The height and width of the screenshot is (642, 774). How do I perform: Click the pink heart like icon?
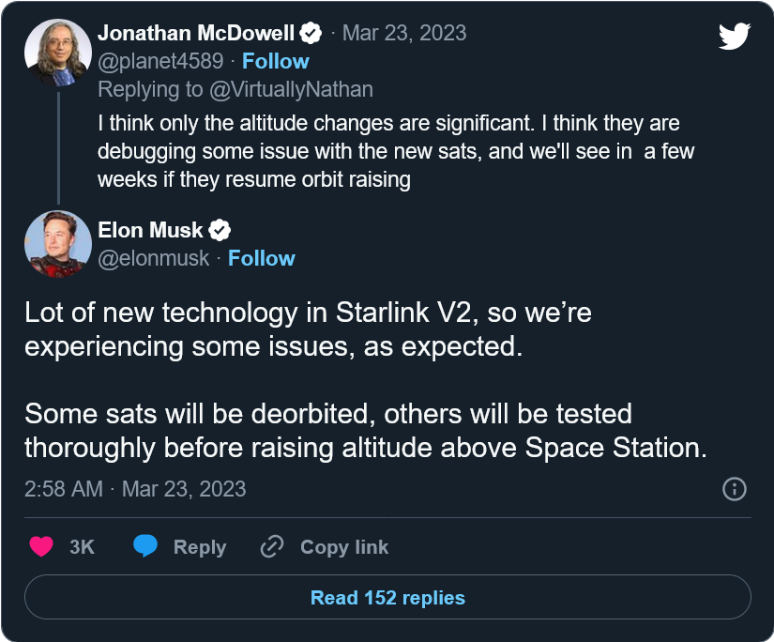pos(41,546)
